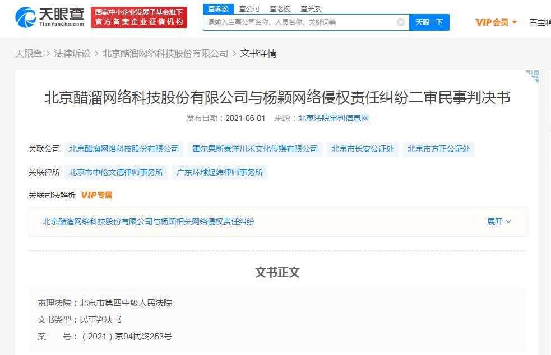Expand the judicial analysis with 展开
Screen dimensions: 551x355
499,221
